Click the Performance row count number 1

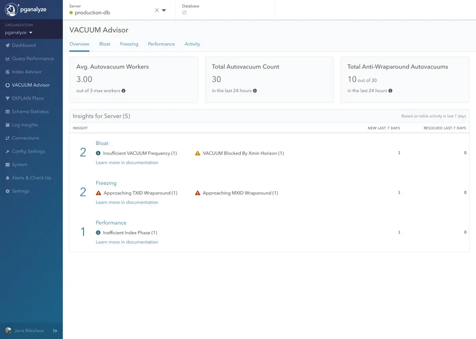point(83,232)
